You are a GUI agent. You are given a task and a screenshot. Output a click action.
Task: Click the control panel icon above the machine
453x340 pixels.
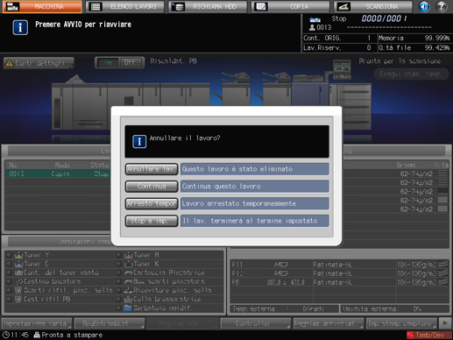point(342,69)
